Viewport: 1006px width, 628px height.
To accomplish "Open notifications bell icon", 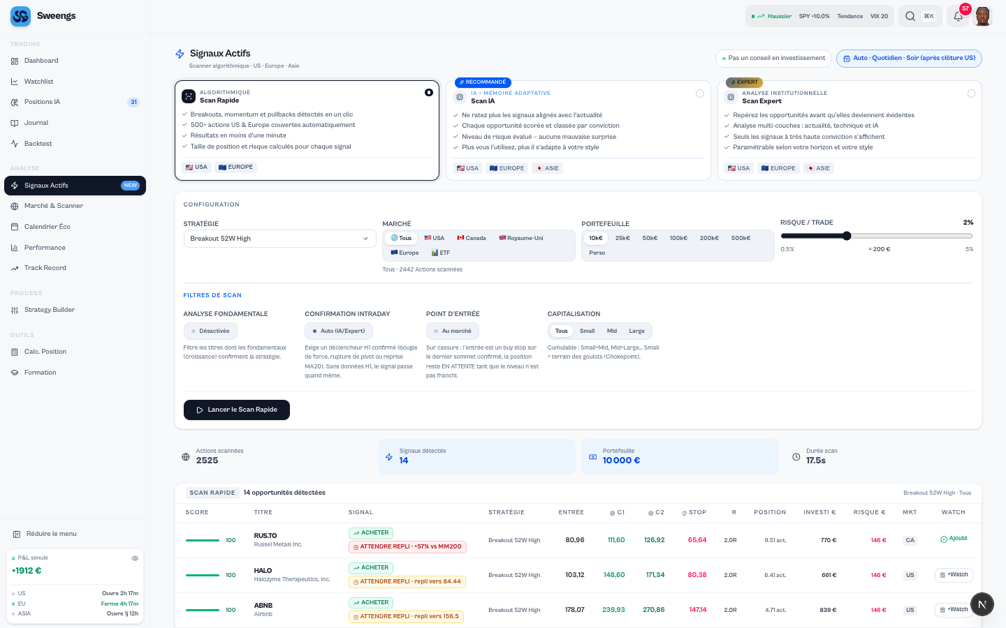I will click(x=958, y=16).
